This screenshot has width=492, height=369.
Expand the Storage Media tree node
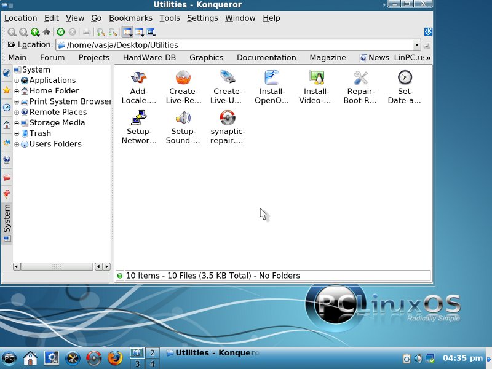(x=17, y=123)
